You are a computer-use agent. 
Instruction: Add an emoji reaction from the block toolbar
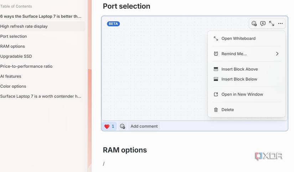coord(254,23)
